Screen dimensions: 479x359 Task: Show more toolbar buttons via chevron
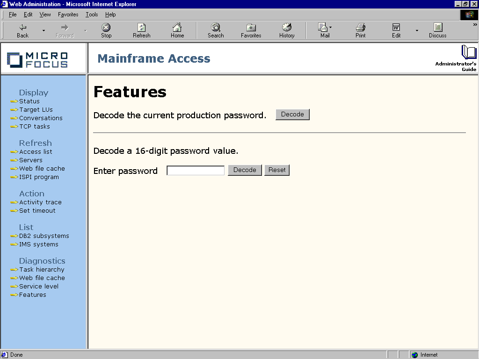click(x=475, y=25)
